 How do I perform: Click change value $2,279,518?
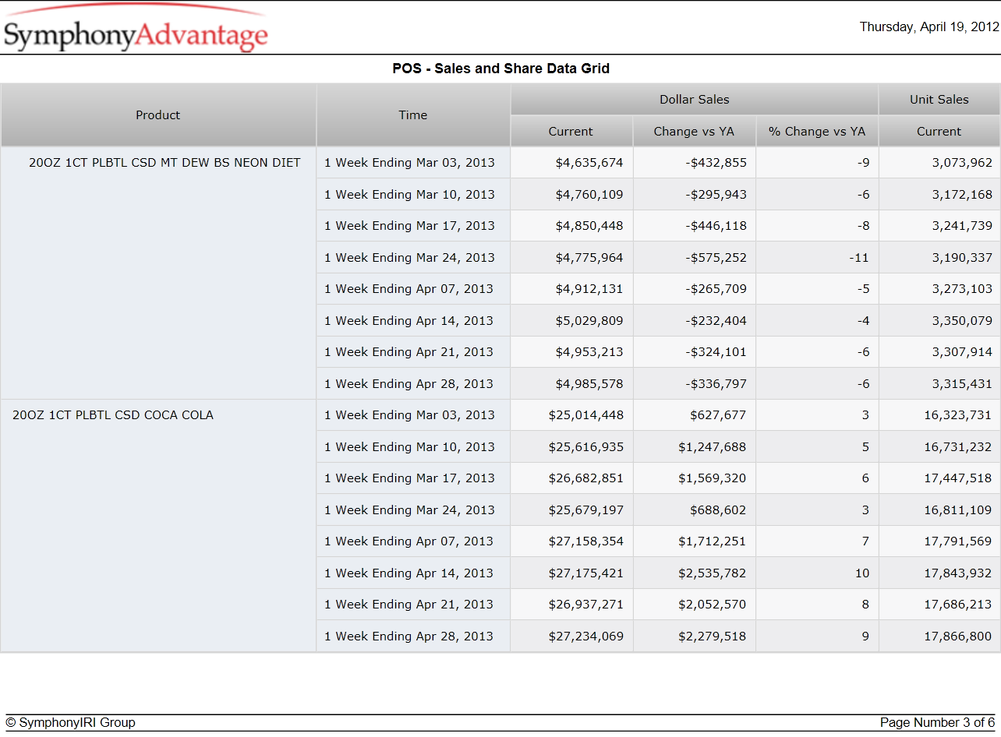[713, 636]
